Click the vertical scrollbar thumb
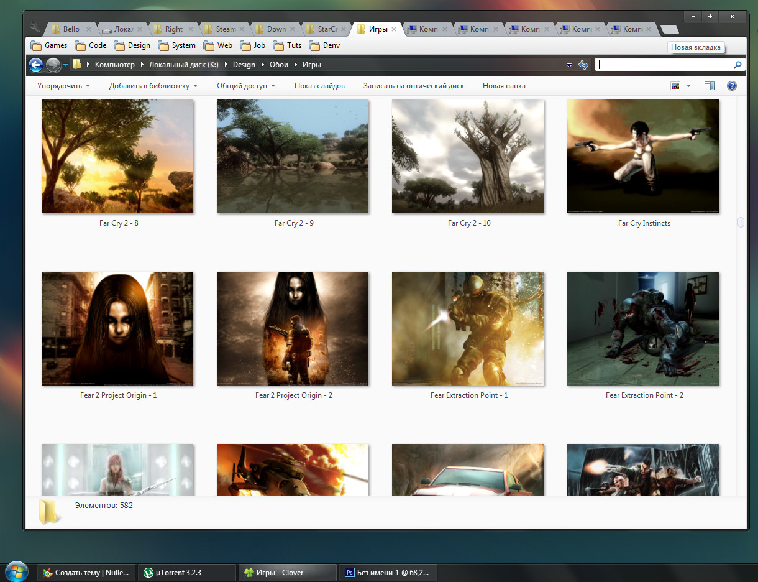 (741, 222)
